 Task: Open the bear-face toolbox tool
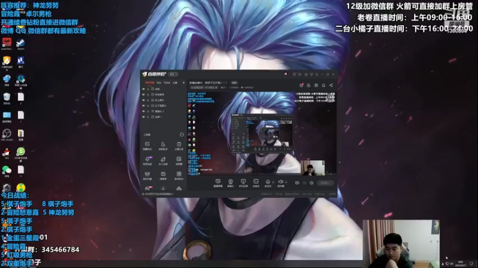147,176
